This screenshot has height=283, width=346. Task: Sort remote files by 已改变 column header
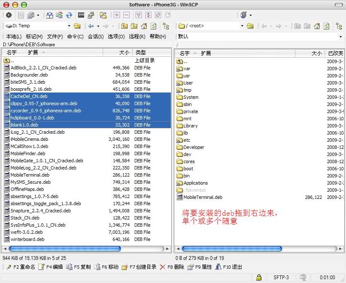pyautogui.click(x=335, y=53)
